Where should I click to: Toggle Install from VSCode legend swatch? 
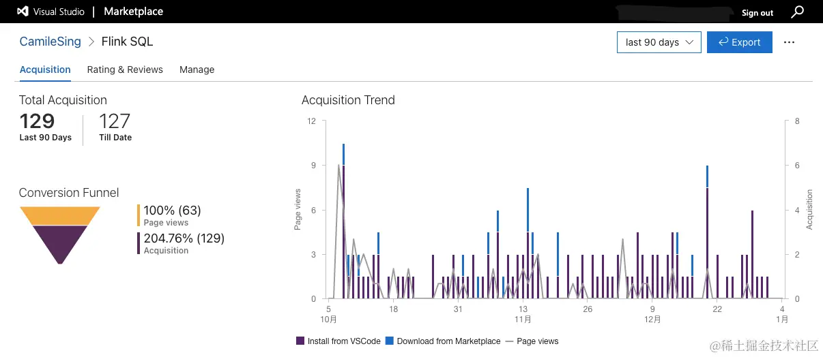coord(300,341)
